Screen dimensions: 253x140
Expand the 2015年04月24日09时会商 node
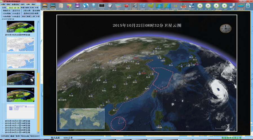click(3, 130)
